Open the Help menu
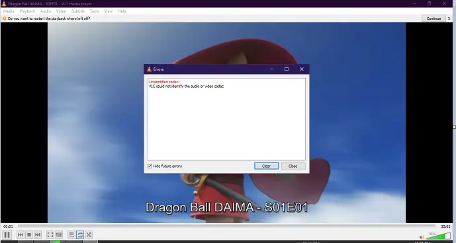This screenshot has height=243, width=456. [122, 11]
